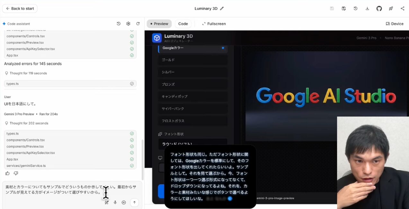Click the pencil icon beside Luminary 3D title

pos(222,9)
